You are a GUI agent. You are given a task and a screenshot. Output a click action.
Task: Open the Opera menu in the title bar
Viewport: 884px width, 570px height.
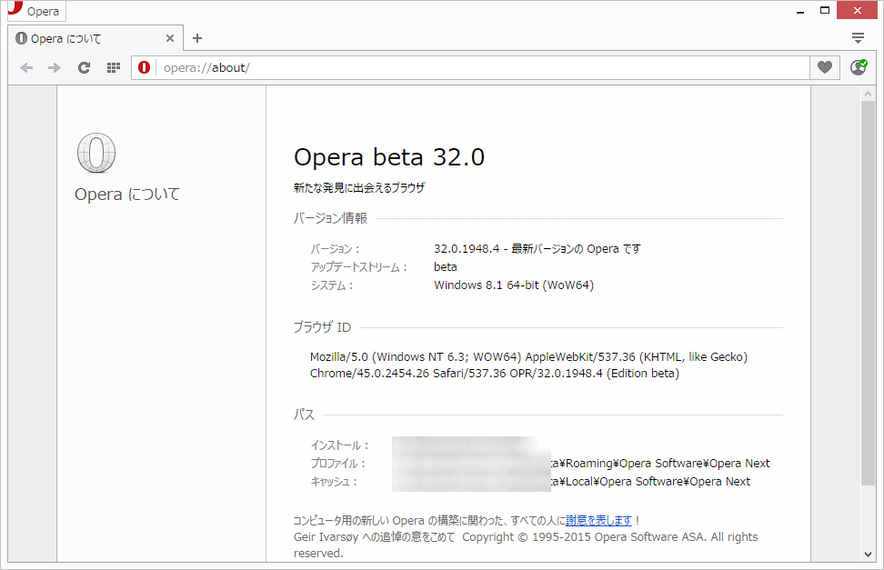tap(35, 10)
